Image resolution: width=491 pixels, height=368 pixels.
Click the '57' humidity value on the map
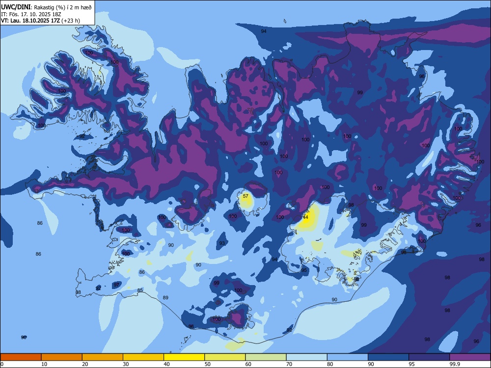[x=245, y=196]
